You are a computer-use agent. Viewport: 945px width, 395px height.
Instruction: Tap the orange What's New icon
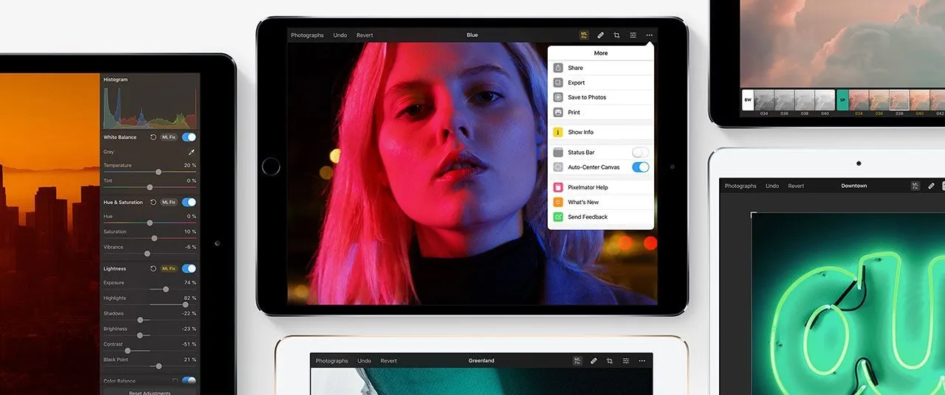(558, 202)
